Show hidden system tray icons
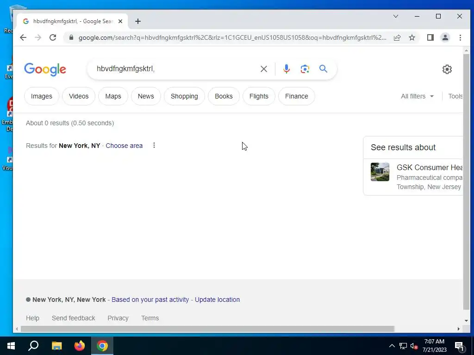 (392, 346)
